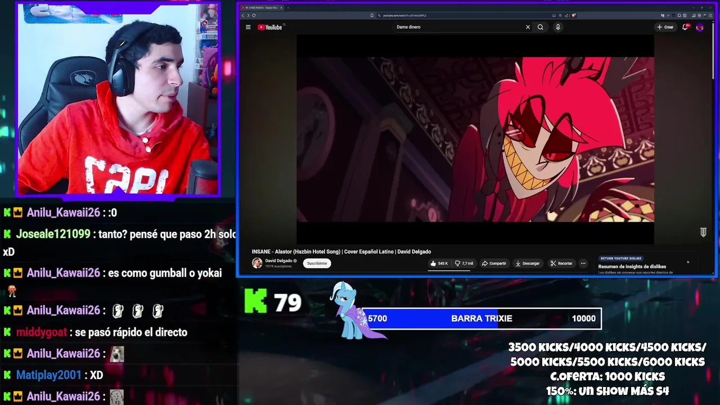
Task: Click username middygoat in chat
Action: pyautogui.click(x=42, y=332)
